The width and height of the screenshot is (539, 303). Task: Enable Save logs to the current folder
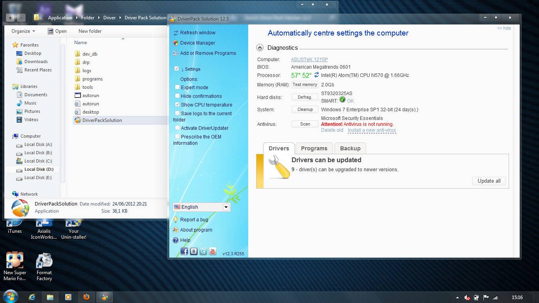click(x=177, y=113)
